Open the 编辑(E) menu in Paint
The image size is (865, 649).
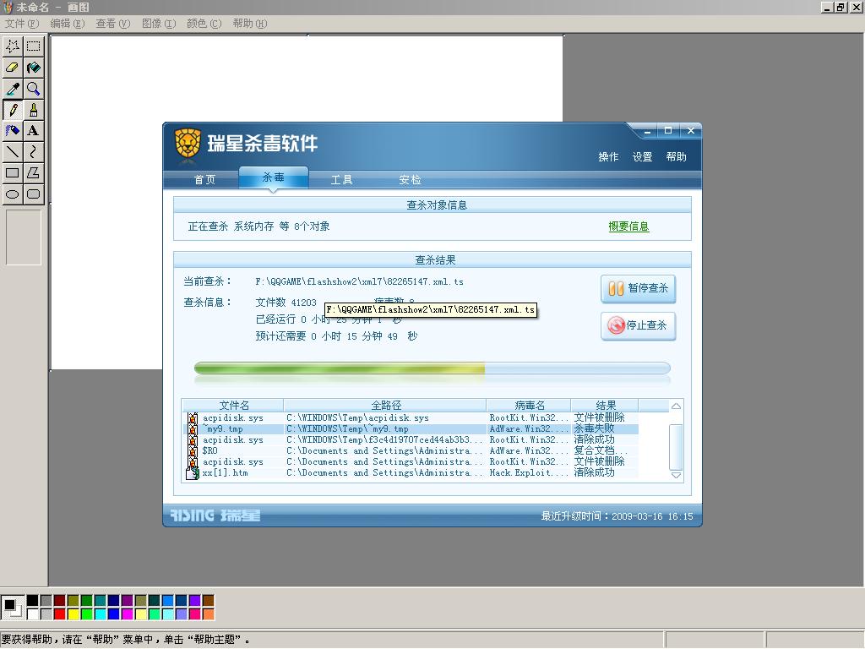[68, 23]
